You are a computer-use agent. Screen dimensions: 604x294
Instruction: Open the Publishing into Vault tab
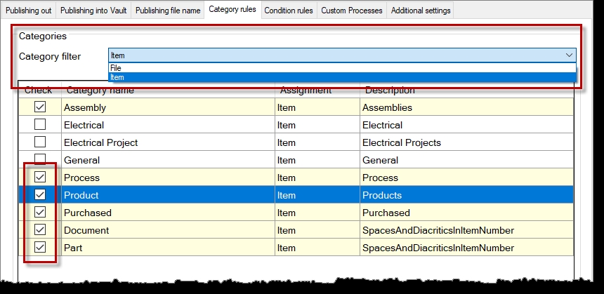[93, 11]
